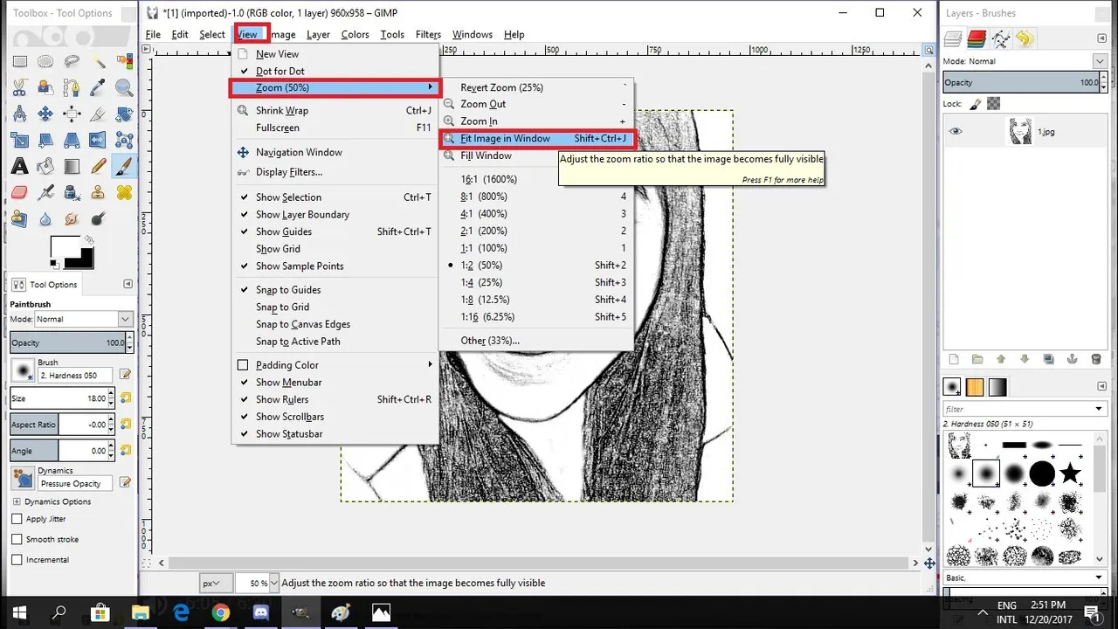Select the Move tool
This screenshot has height=629, width=1118.
tap(45, 114)
